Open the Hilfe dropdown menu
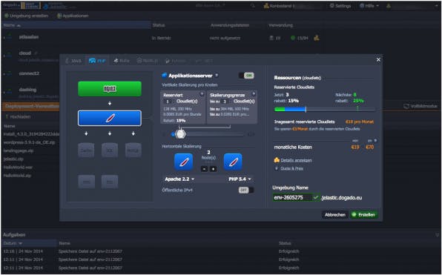The width and height of the screenshot is (442, 275). click(369, 6)
